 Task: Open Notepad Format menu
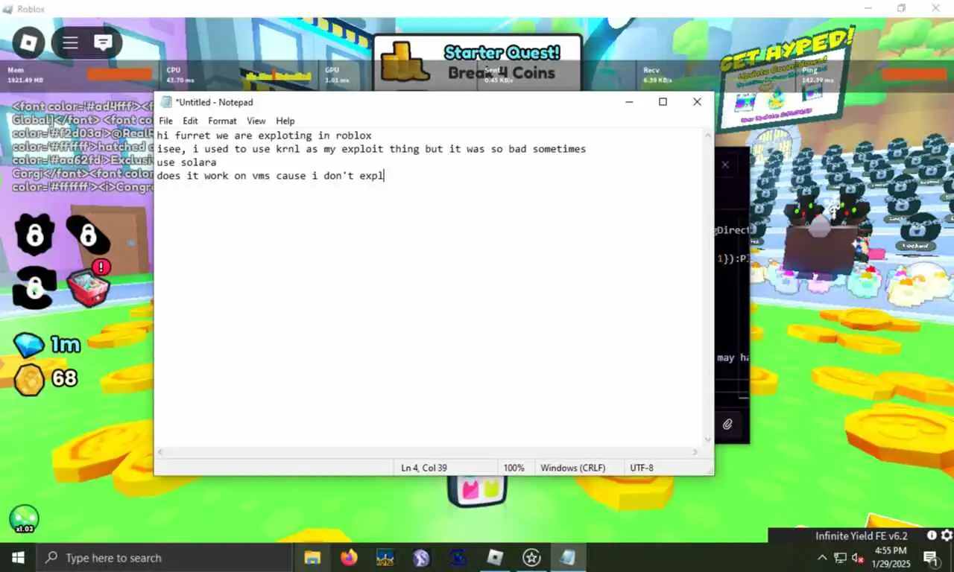click(x=222, y=121)
